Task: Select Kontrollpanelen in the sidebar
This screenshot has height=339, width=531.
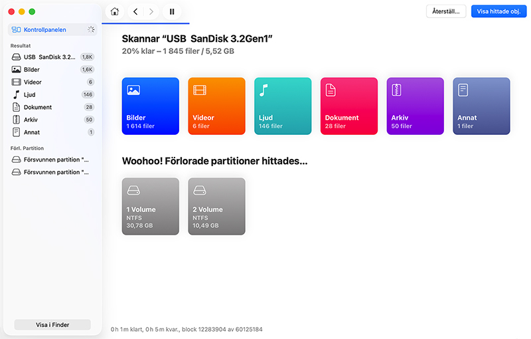Action: (x=44, y=30)
